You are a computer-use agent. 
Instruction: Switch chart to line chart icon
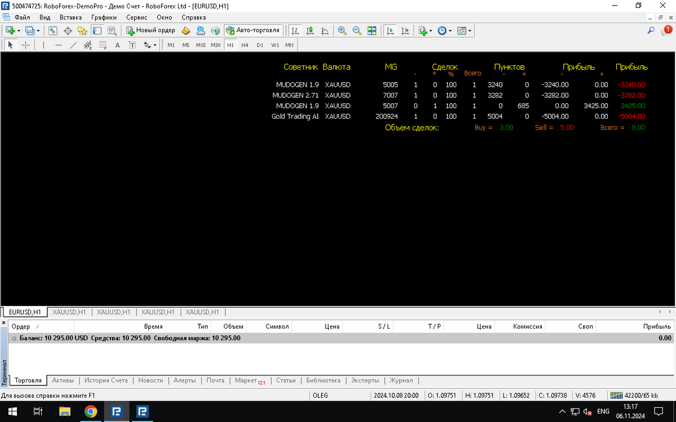tap(325, 30)
